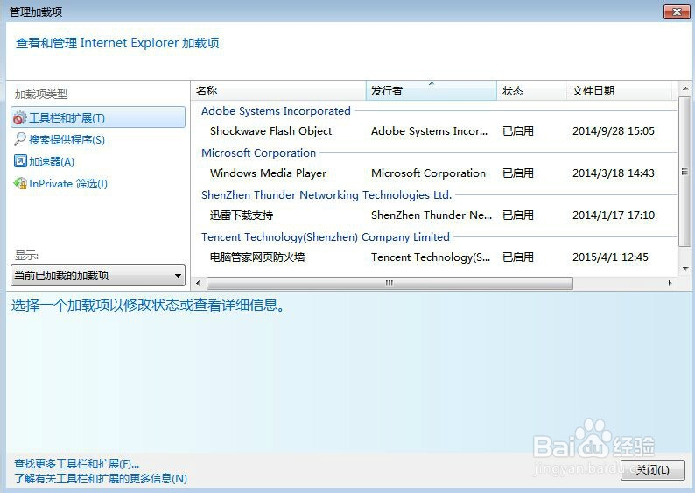The image size is (695, 493).
Task: Click the vertical scrollbar up arrow
Action: [685, 88]
